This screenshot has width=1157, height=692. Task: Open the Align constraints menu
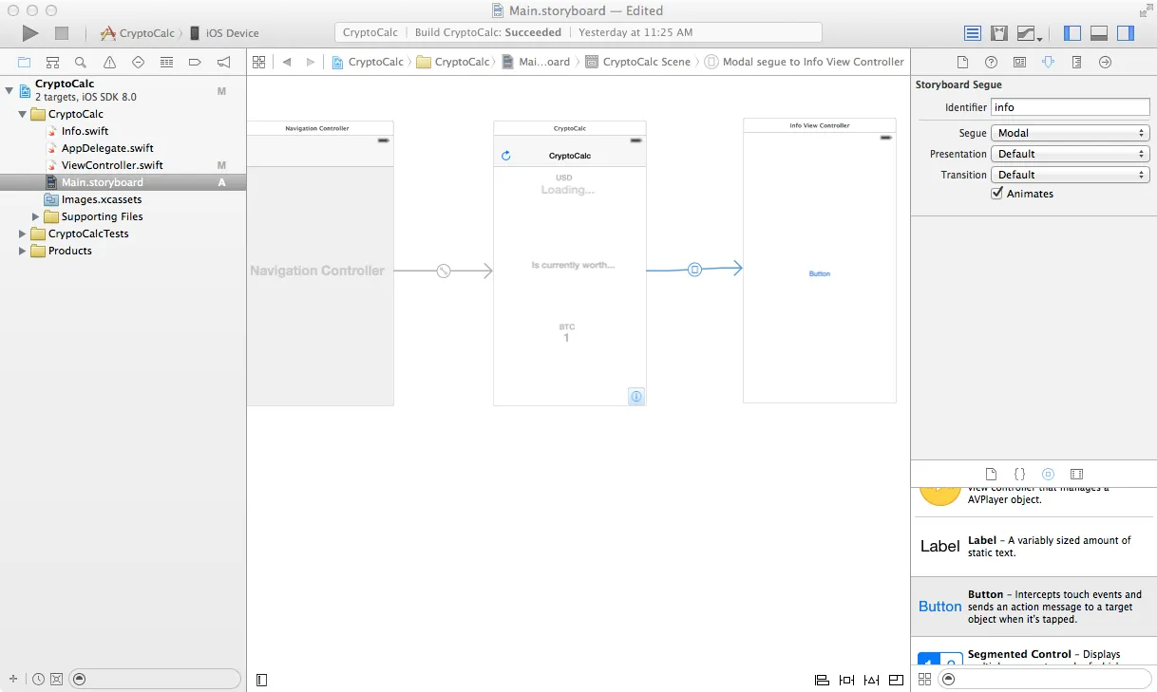click(x=822, y=680)
